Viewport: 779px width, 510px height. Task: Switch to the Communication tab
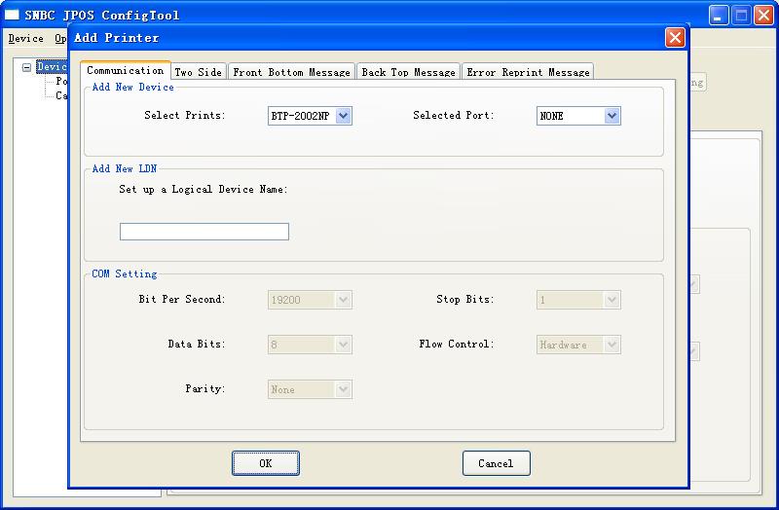coord(126,70)
